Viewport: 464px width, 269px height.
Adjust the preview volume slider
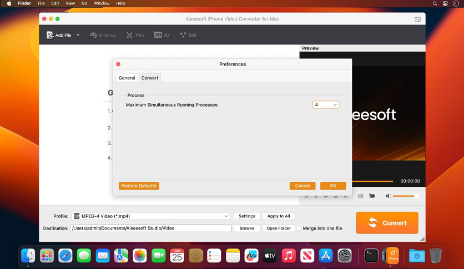pyautogui.click(x=405, y=196)
